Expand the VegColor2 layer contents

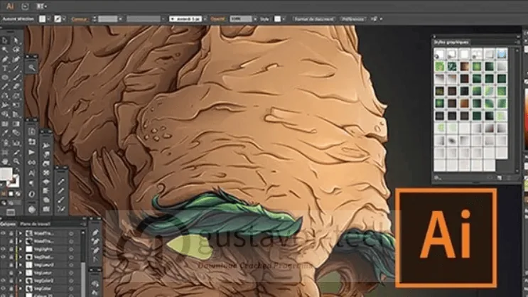tap(21, 281)
